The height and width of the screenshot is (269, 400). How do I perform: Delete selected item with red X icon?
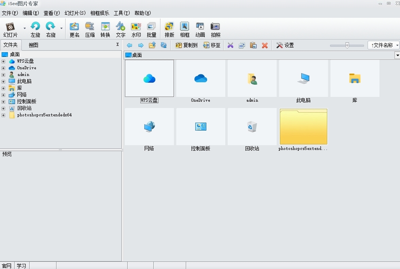(264, 45)
